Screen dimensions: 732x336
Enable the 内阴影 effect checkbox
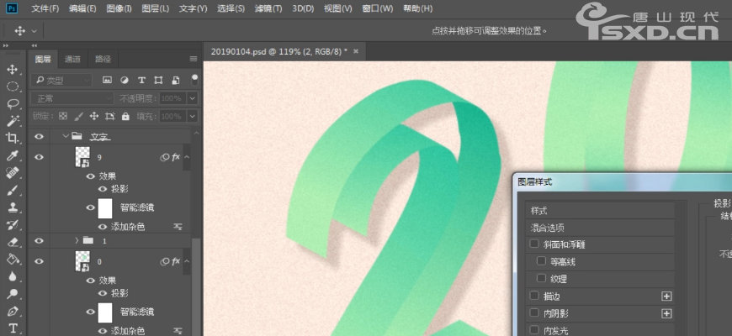(534, 313)
